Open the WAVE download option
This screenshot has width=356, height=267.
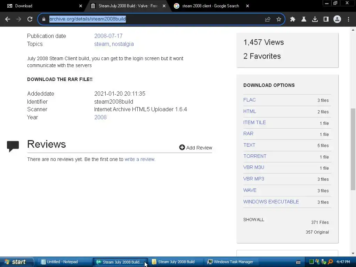click(x=250, y=190)
